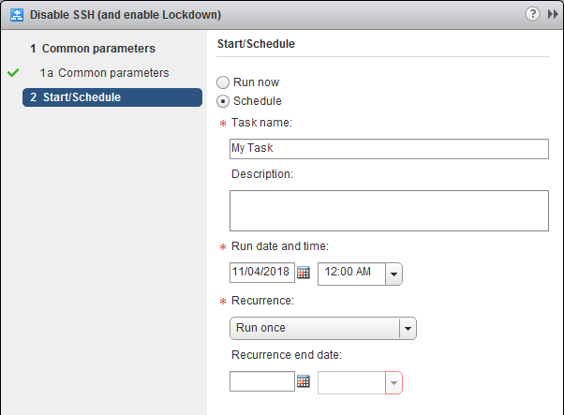
Task: Click the Task name input field
Action: click(x=389, y=149)
